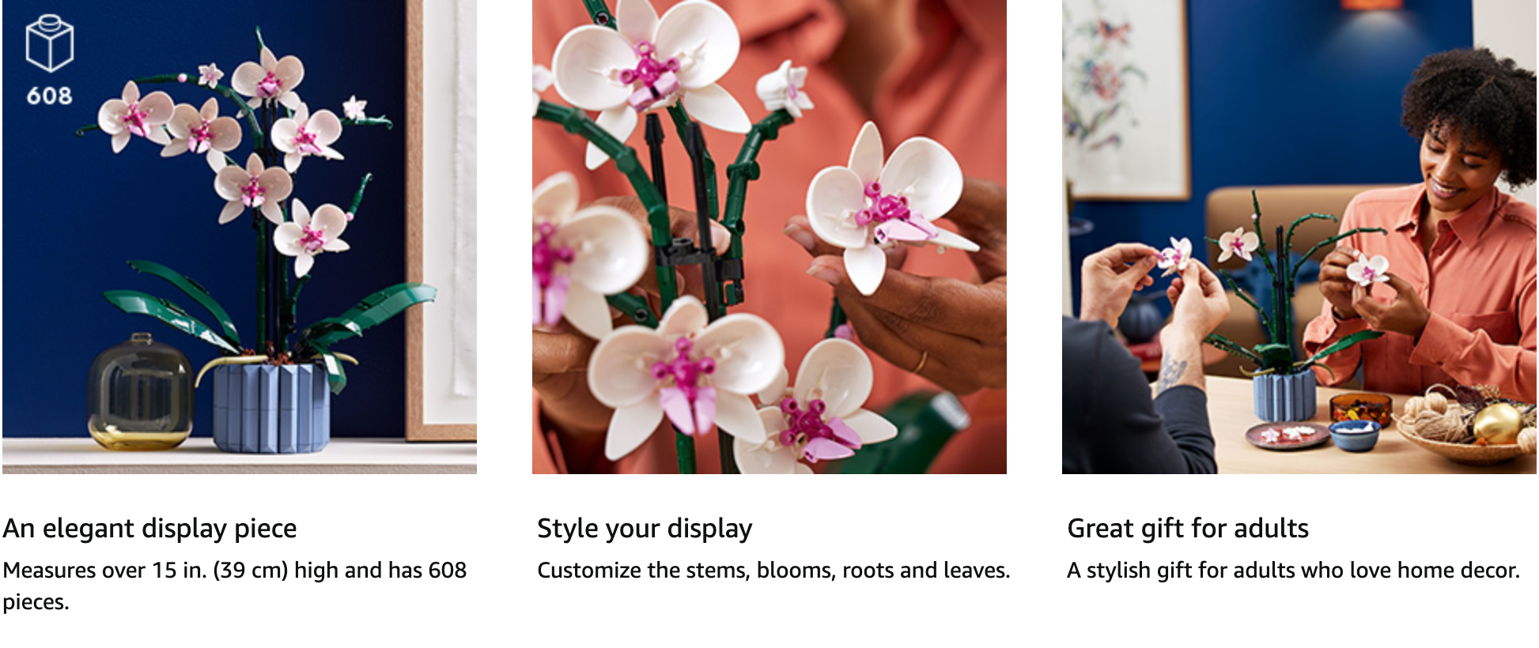1539x648 pixels.
Task: Click the framed botanical print on wall
Action: point(1125,99)
